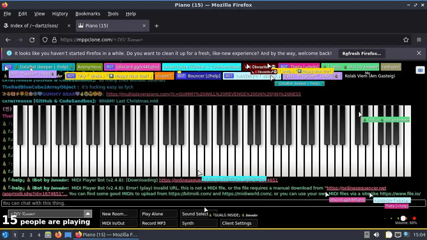The image size is (427, 240).
Task: Open the tracking protection shield icon
Action: [x=45, y=40]
